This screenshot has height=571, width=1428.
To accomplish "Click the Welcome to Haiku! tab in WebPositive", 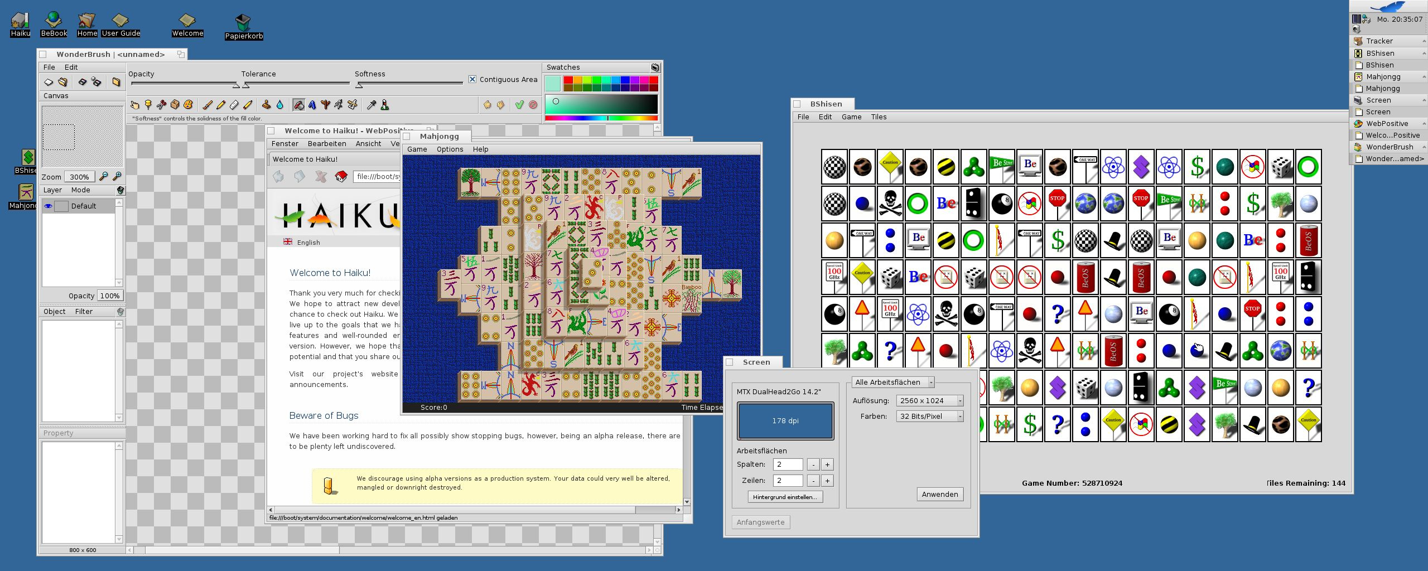I will tap(305, 159).
